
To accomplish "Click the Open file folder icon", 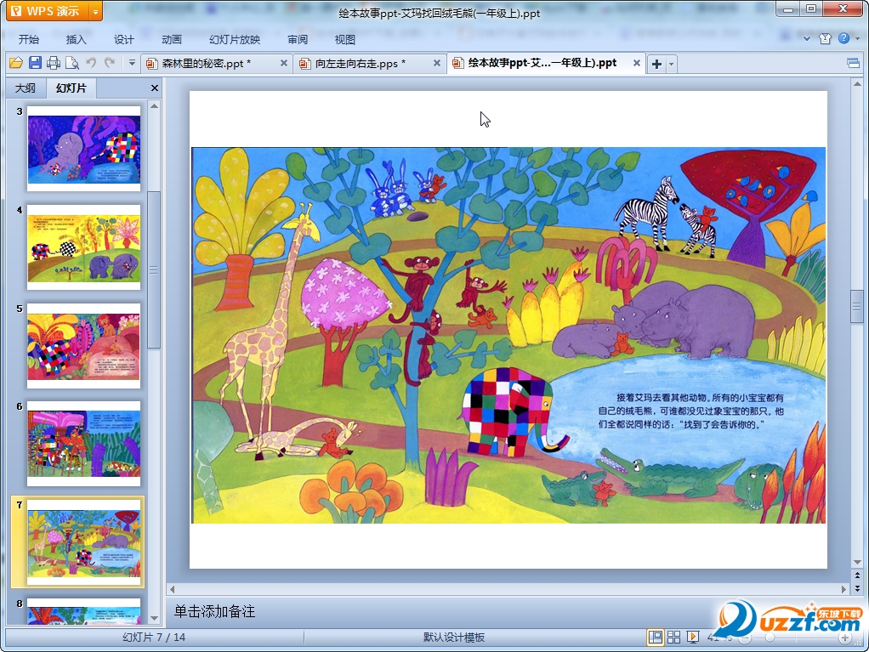I will tap(16, 63).
